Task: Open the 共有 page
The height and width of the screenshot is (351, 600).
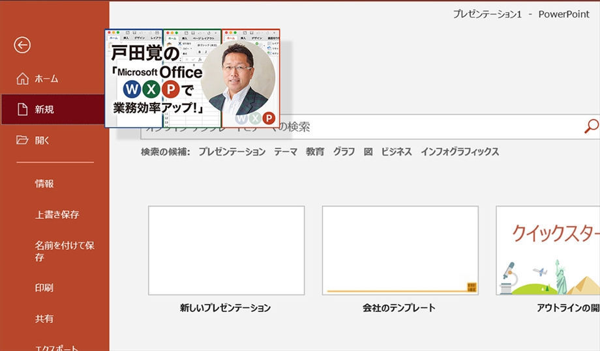Action: [44, 318]
